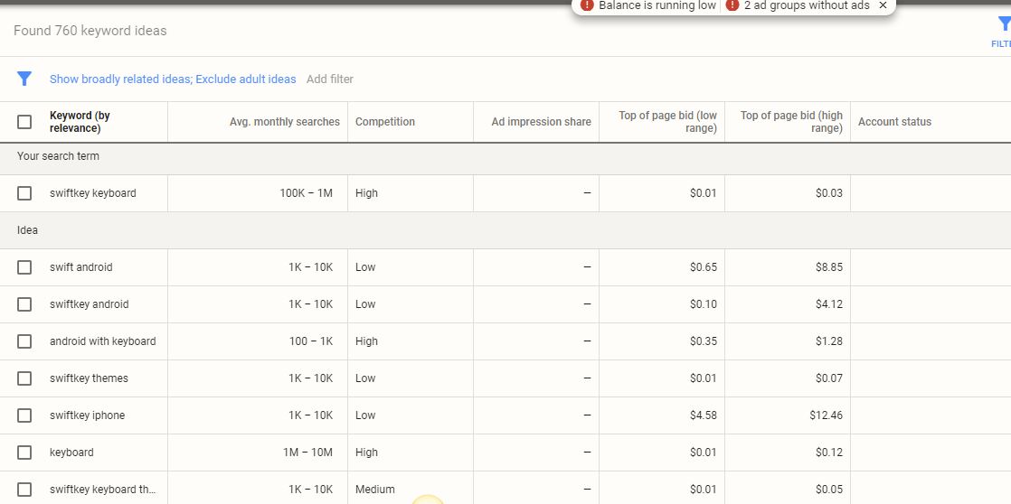Click the keyword text swiftkey iphone
The height and width of the screenshot is (504, 1011).
click(87, 415)
